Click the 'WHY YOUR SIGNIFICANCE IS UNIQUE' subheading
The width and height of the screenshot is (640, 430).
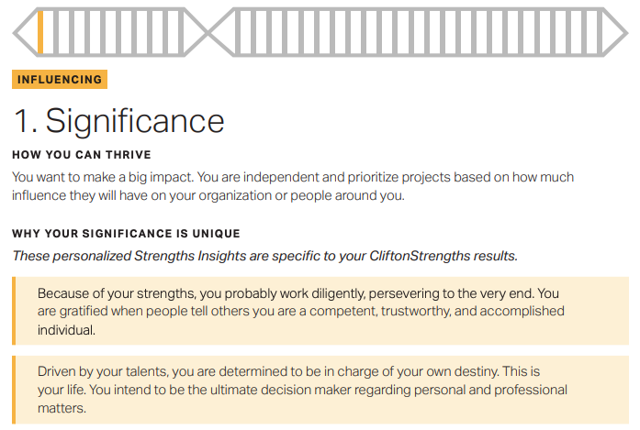click(x=126, y=234)
